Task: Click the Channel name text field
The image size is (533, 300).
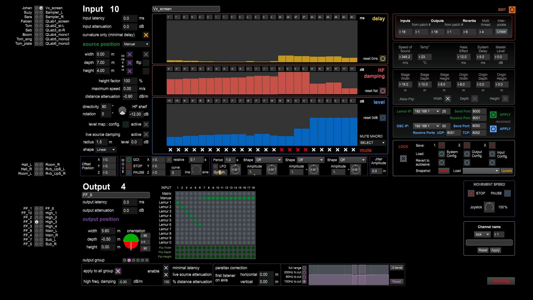Action: 489,243
